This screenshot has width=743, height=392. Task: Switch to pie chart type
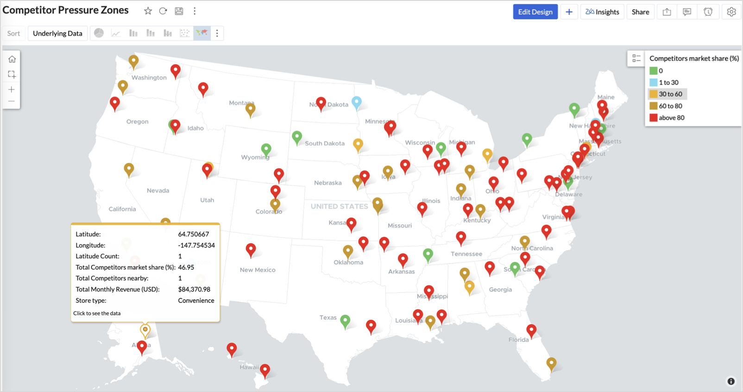99,33
